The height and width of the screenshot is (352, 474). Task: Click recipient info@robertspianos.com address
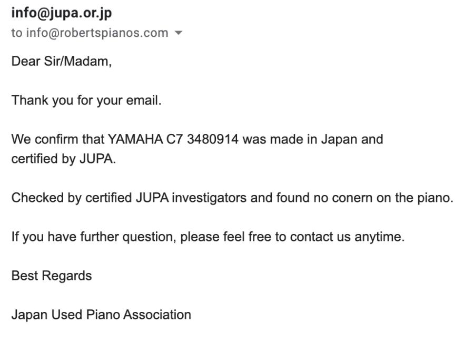(97, 33)
